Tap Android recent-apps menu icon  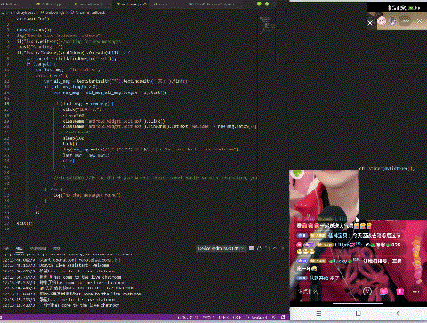pyautogui.click(x=318, y=313)
